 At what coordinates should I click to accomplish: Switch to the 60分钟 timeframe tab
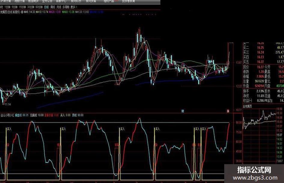[x=39, y=7]
